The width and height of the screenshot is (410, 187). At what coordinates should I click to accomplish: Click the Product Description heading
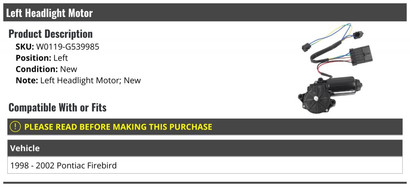coord(51,34)
